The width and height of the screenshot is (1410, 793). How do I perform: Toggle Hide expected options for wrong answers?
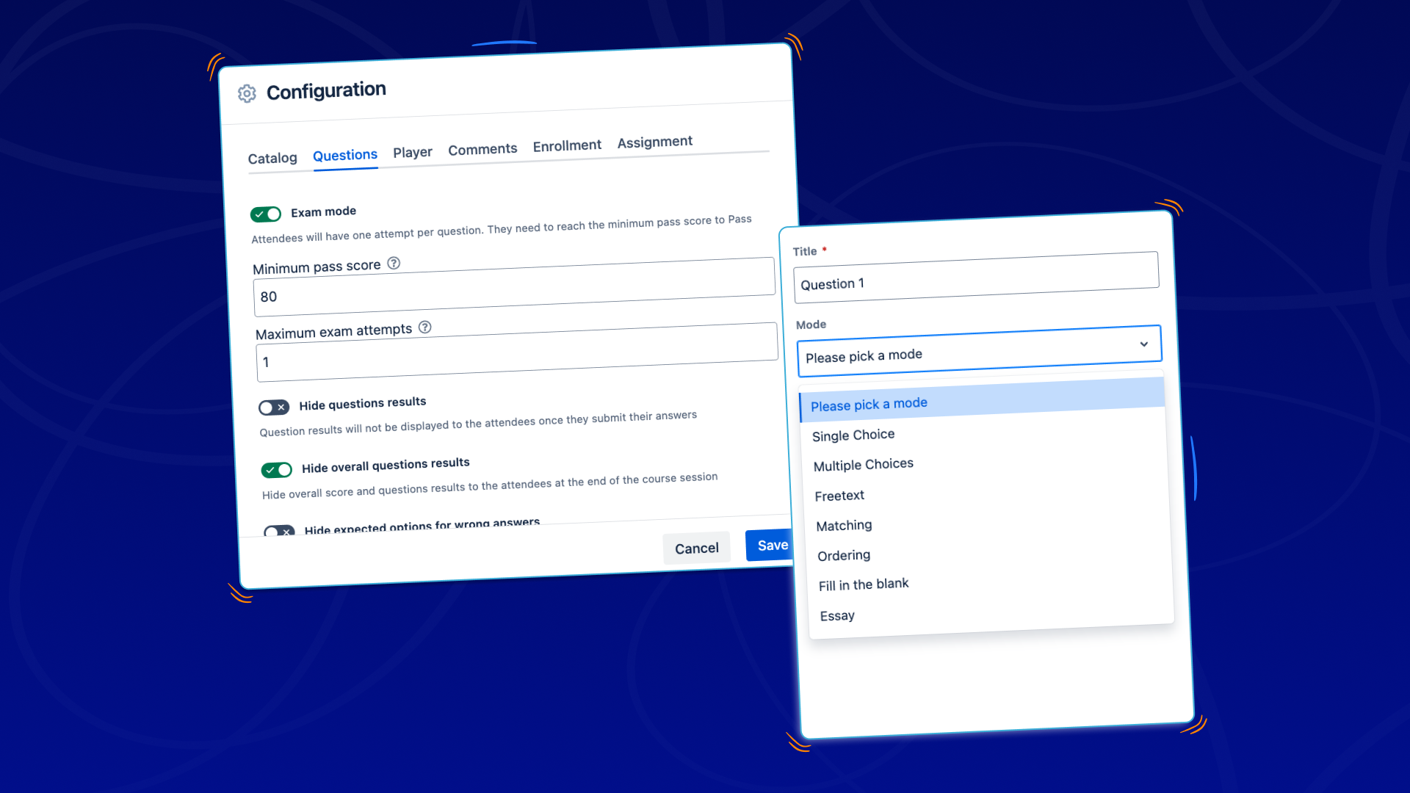click(279, 531)
